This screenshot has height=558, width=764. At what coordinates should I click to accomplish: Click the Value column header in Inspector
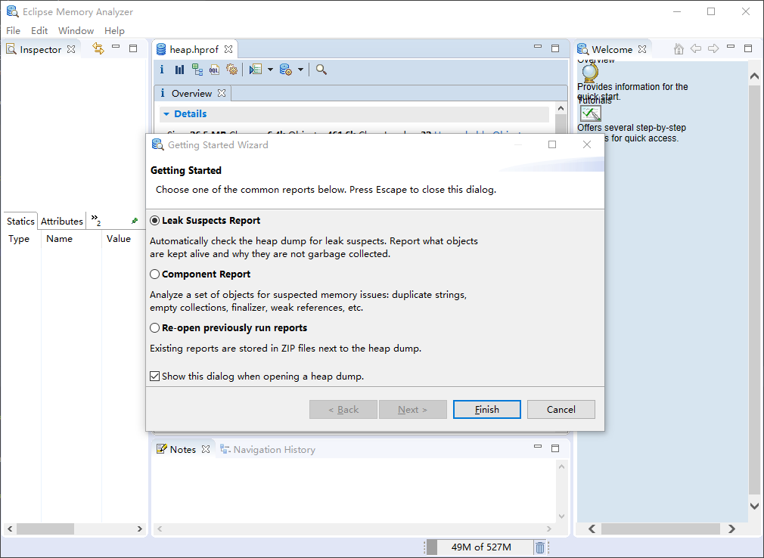tap(119, 239)
